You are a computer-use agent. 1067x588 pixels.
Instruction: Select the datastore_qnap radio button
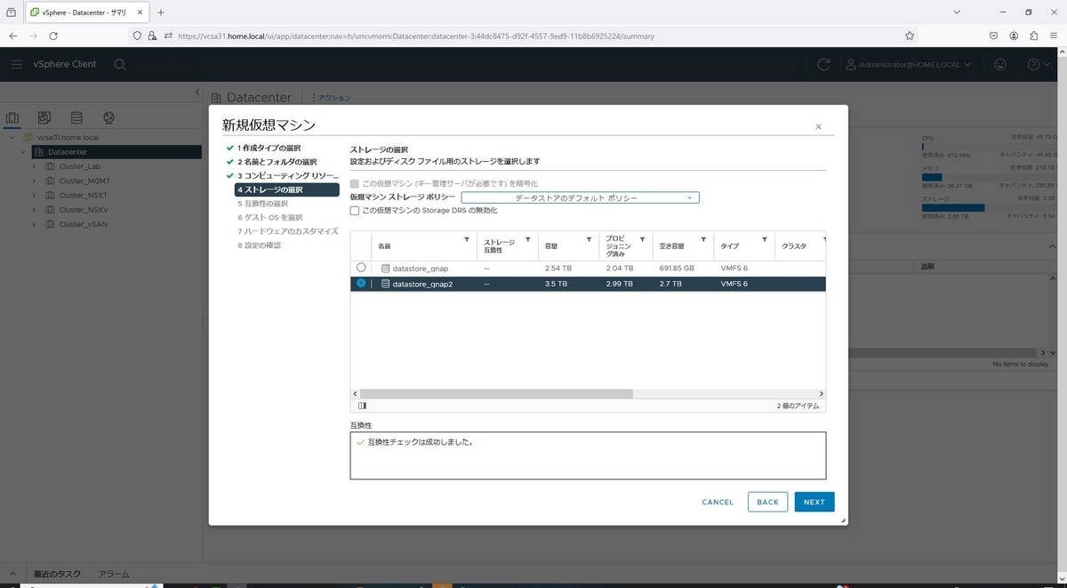point(361,268)
